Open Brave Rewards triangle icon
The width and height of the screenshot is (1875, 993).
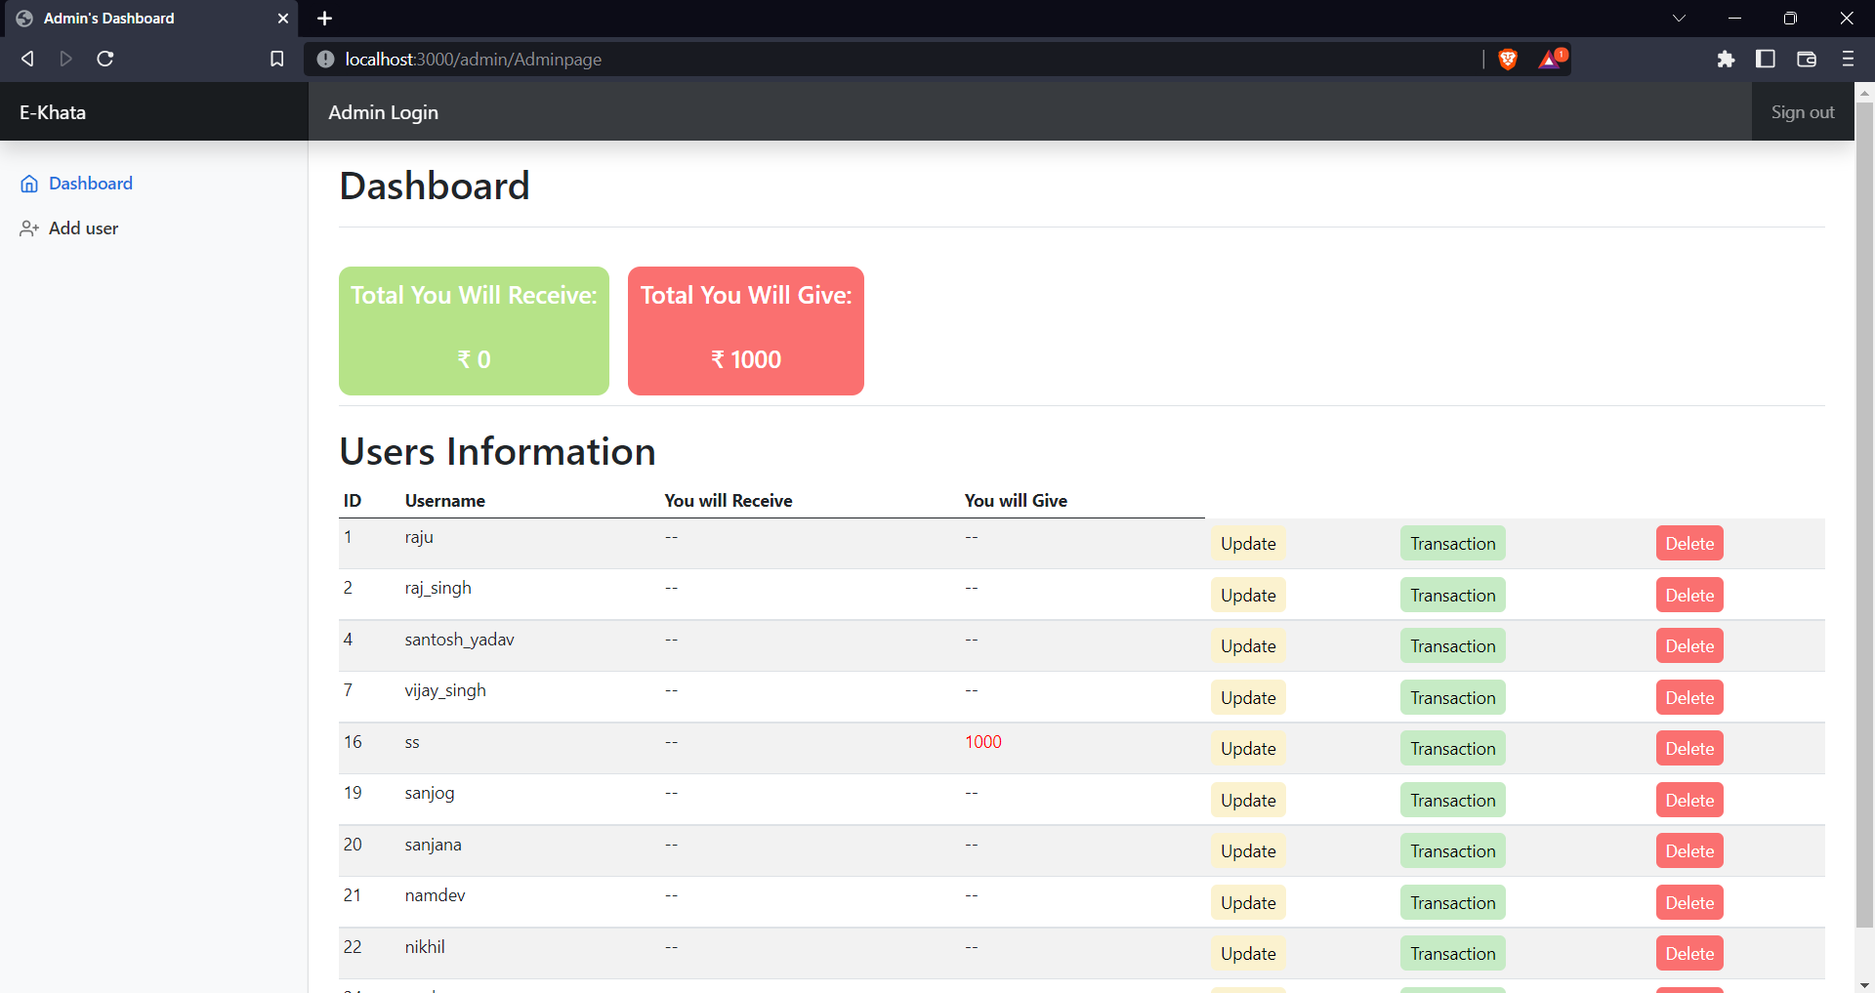pos(1550,59)
